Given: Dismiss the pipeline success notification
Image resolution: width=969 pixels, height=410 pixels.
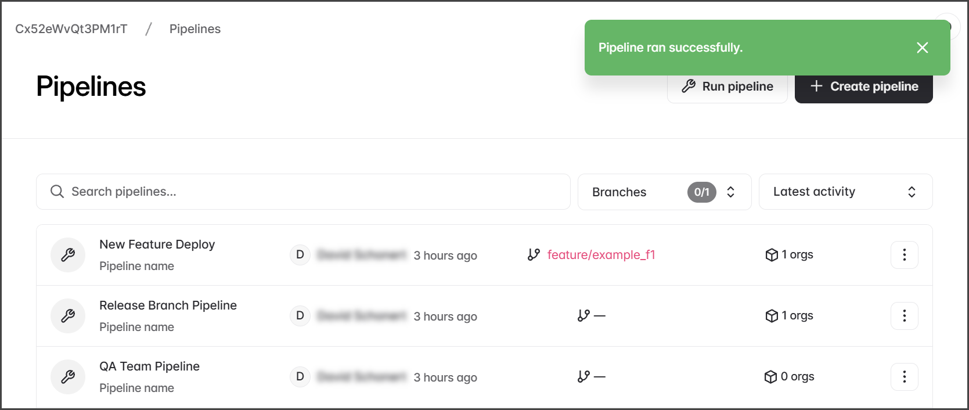Looking at the screenshot, I should click(922, 48).
